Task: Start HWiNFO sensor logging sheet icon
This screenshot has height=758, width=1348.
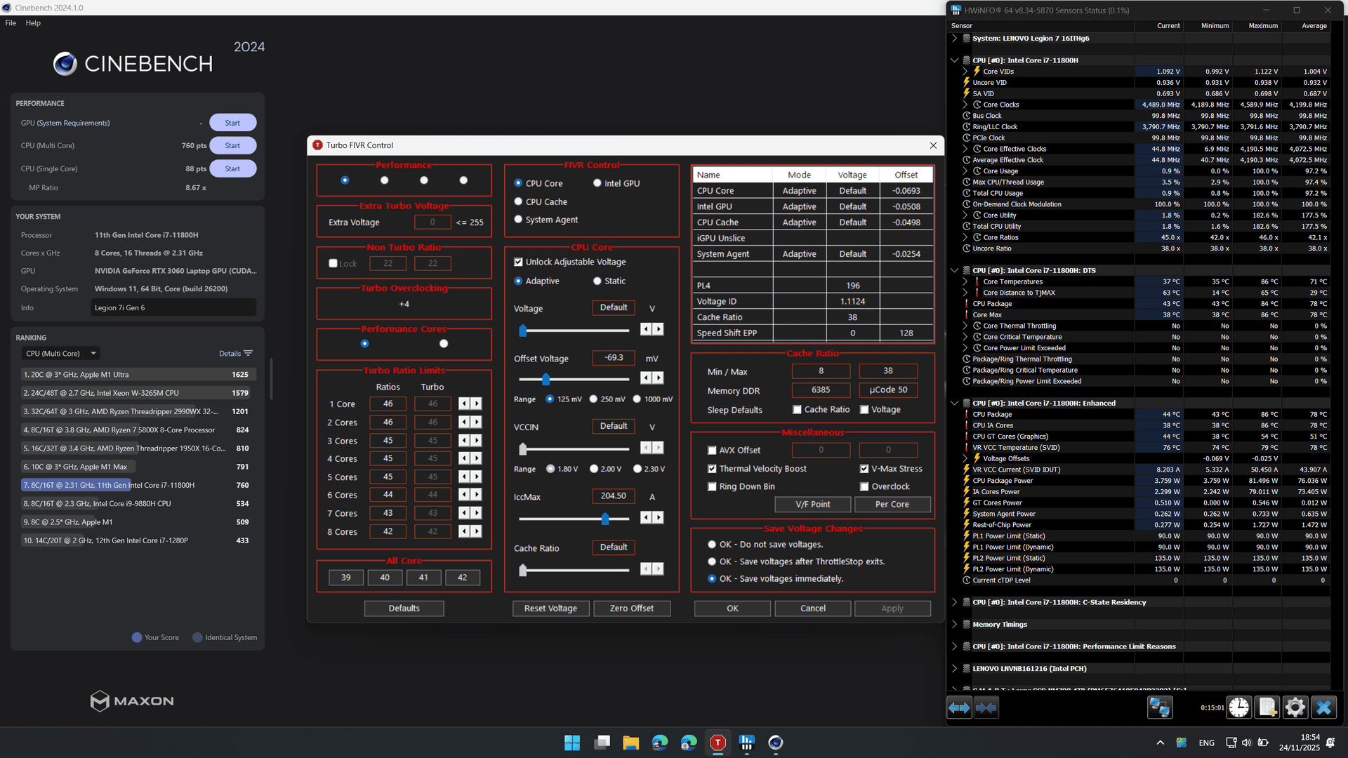Action: 1267,707
